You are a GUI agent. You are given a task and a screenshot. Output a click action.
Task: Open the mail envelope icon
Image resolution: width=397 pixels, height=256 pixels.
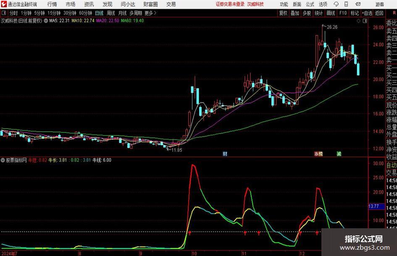(358, 4)
